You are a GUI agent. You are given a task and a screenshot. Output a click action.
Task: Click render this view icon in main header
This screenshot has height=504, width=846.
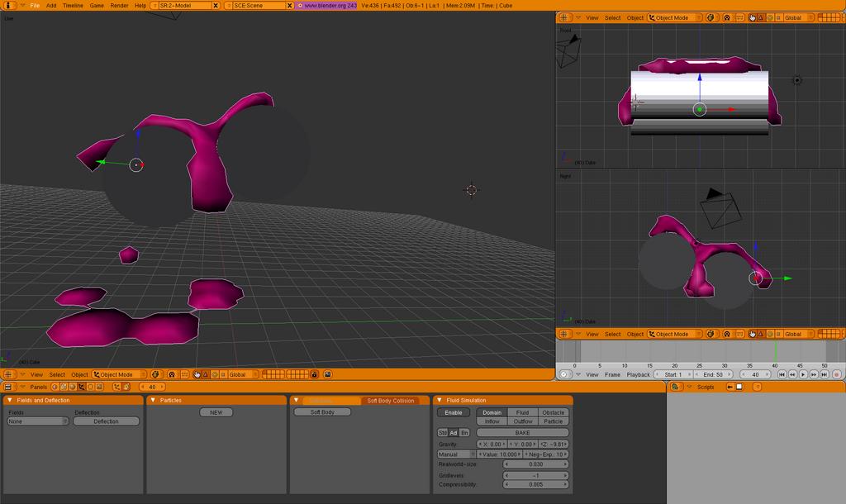pos(327,374)
